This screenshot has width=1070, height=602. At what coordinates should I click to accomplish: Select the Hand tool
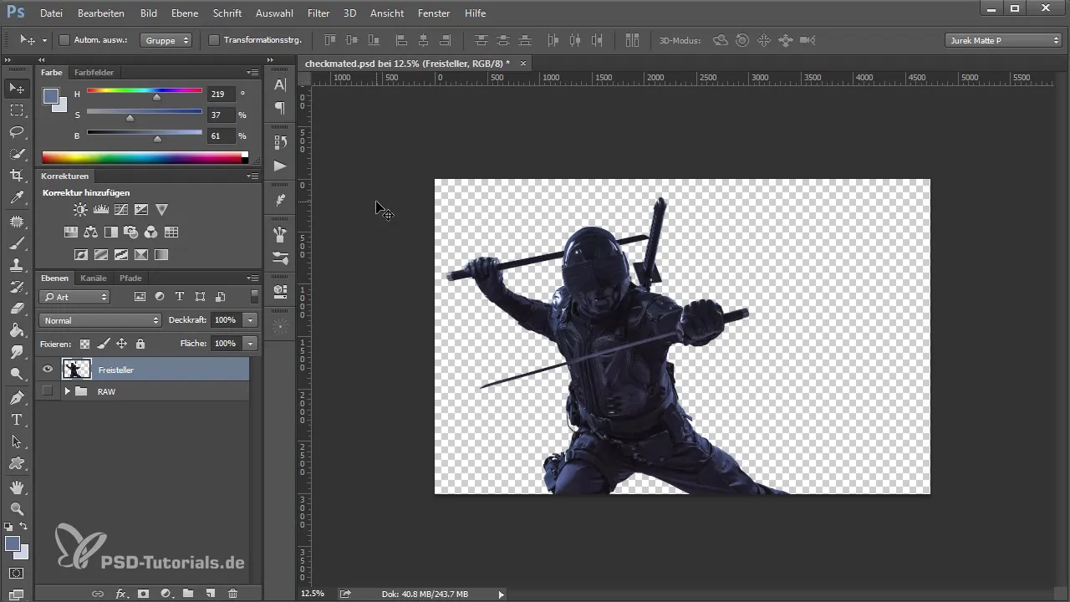coord(17,487)
